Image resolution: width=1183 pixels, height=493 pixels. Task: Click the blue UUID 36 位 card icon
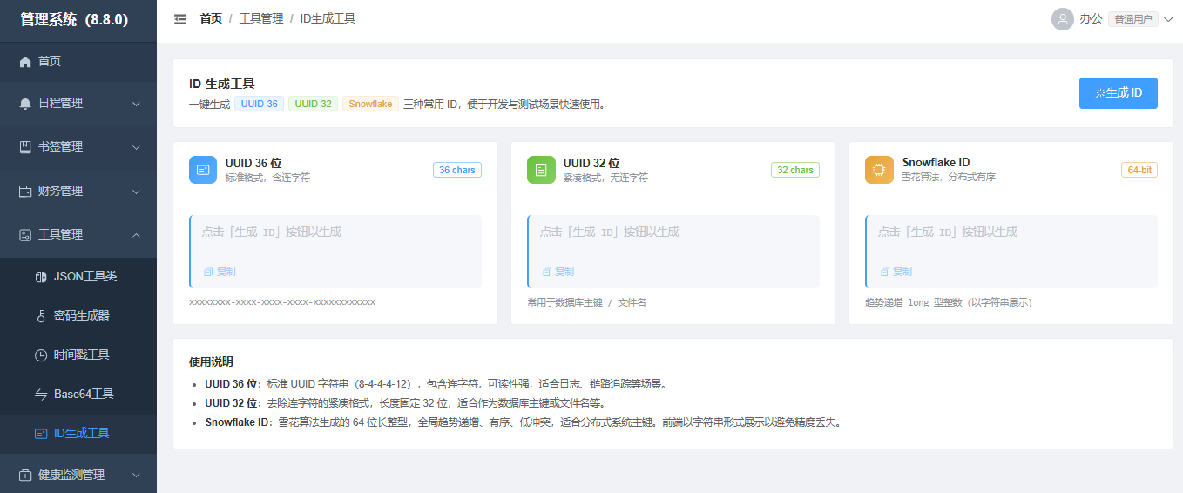203,170
